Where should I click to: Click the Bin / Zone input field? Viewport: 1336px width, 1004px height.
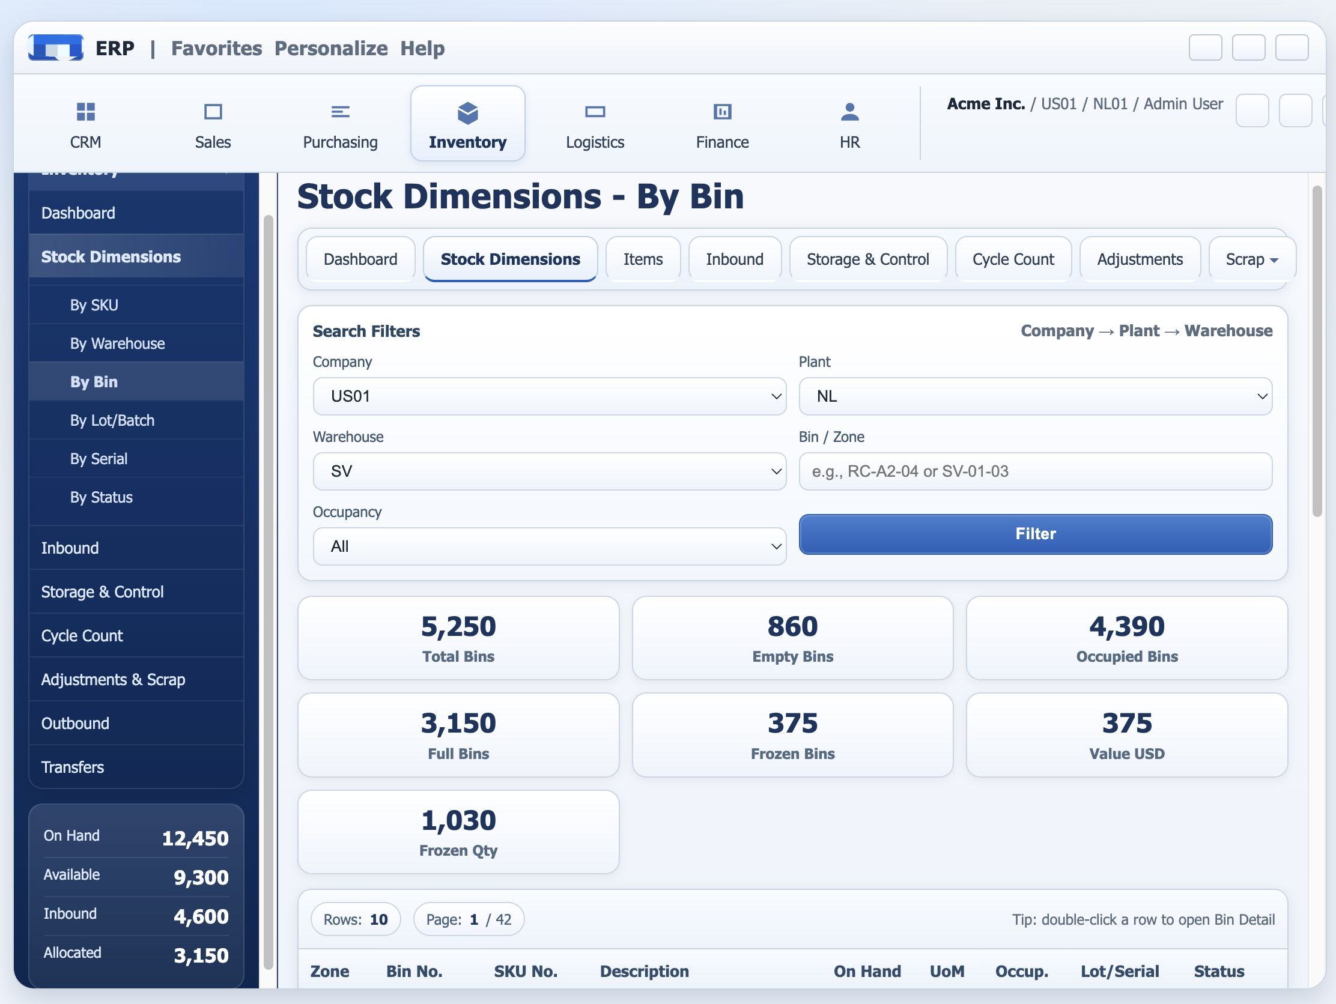click(1035, 471)
